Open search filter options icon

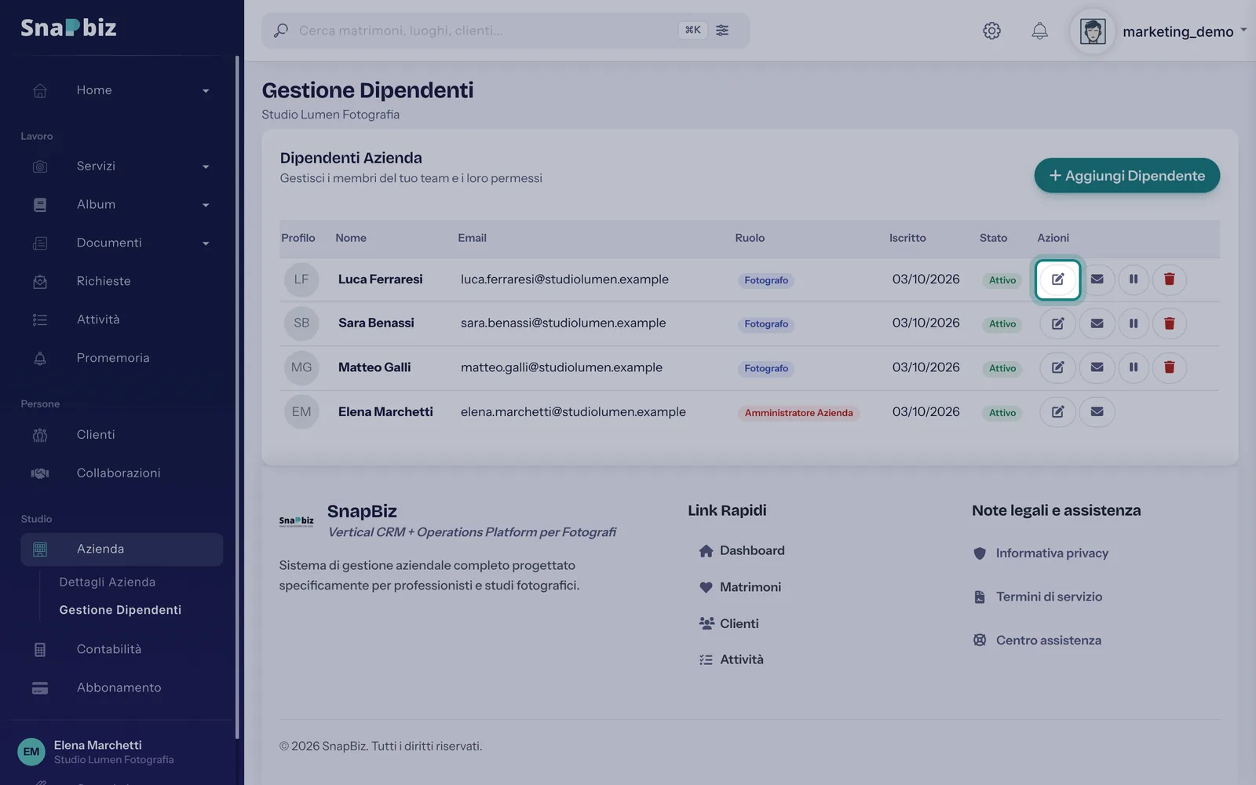(x=722, y=30)
